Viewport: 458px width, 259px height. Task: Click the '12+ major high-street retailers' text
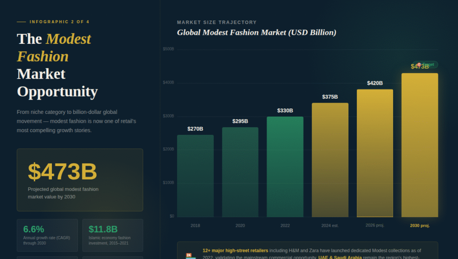(x=235, y=251)
